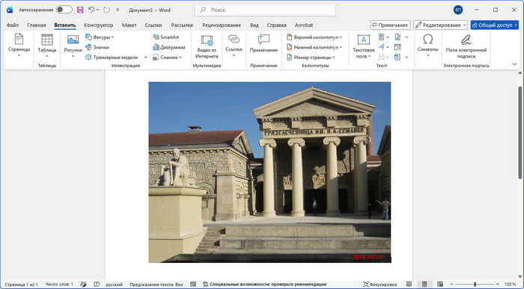524x289 pixels.
Task: Click Специальные возможности accessibility status
Action: point(265,285)
